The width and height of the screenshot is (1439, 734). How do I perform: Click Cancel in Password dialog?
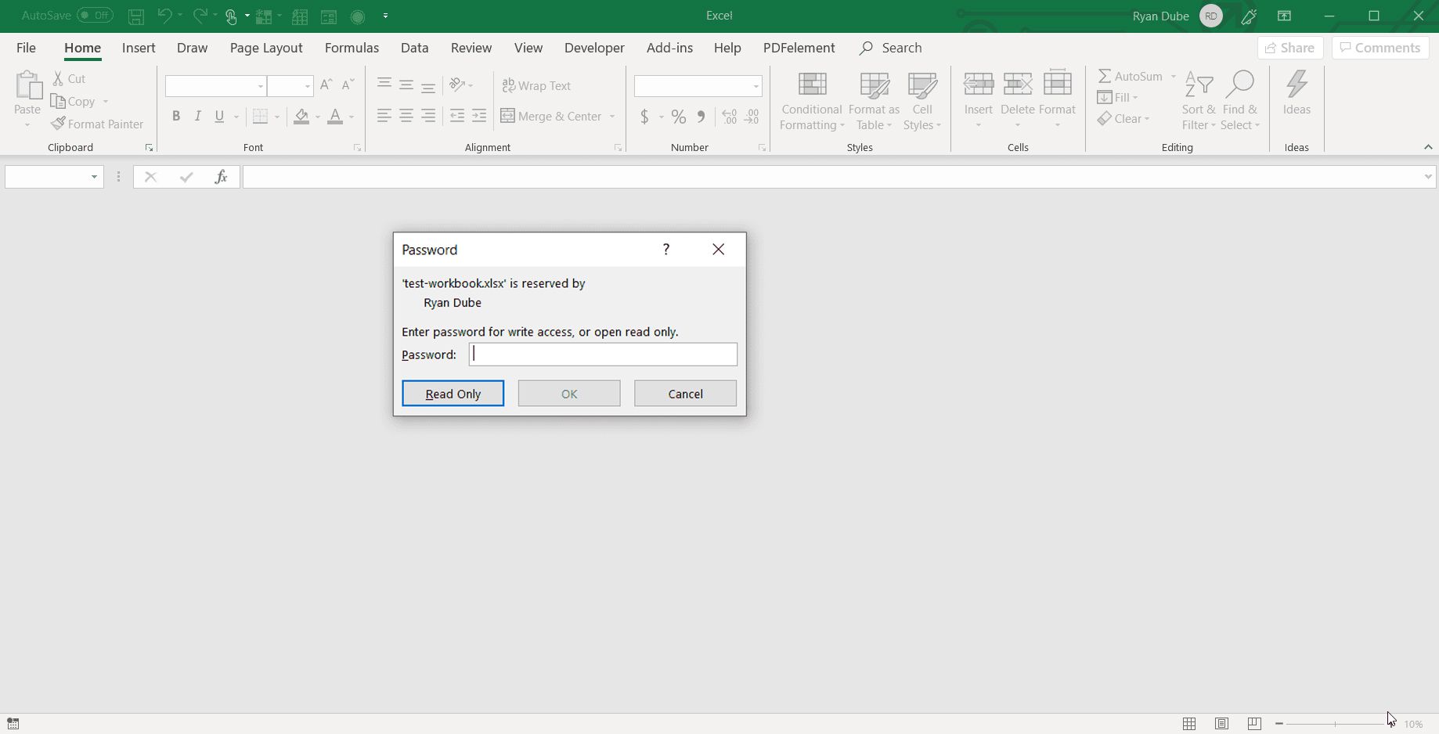coord(685,394)
